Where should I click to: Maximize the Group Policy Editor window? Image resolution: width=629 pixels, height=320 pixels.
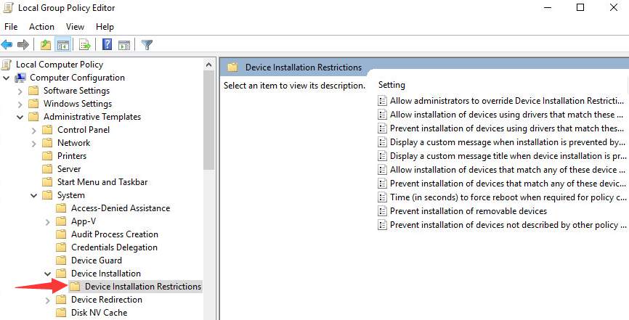point(580,7)
